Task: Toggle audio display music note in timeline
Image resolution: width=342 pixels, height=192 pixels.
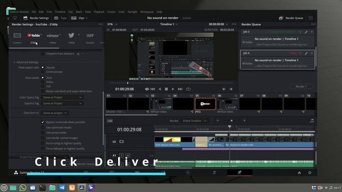Action: tap(312, 121)
